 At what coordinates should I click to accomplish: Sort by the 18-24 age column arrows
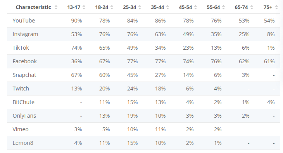112,7
